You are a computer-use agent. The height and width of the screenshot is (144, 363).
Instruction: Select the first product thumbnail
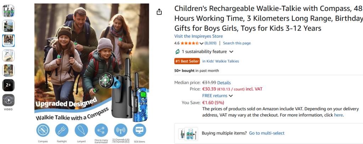[9, 11]
